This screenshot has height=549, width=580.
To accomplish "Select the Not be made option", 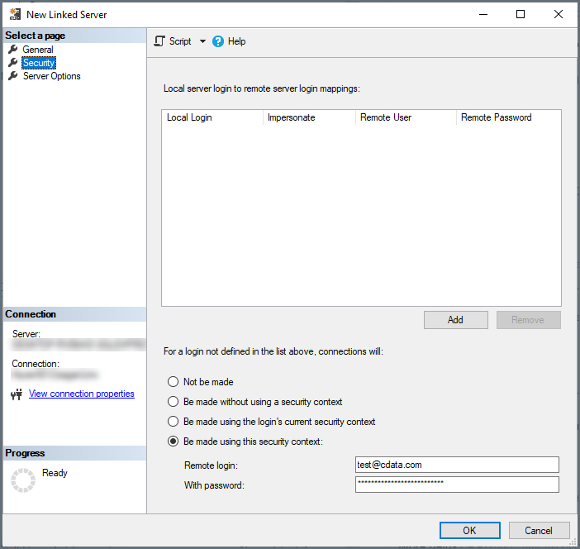I will (174, 382).
